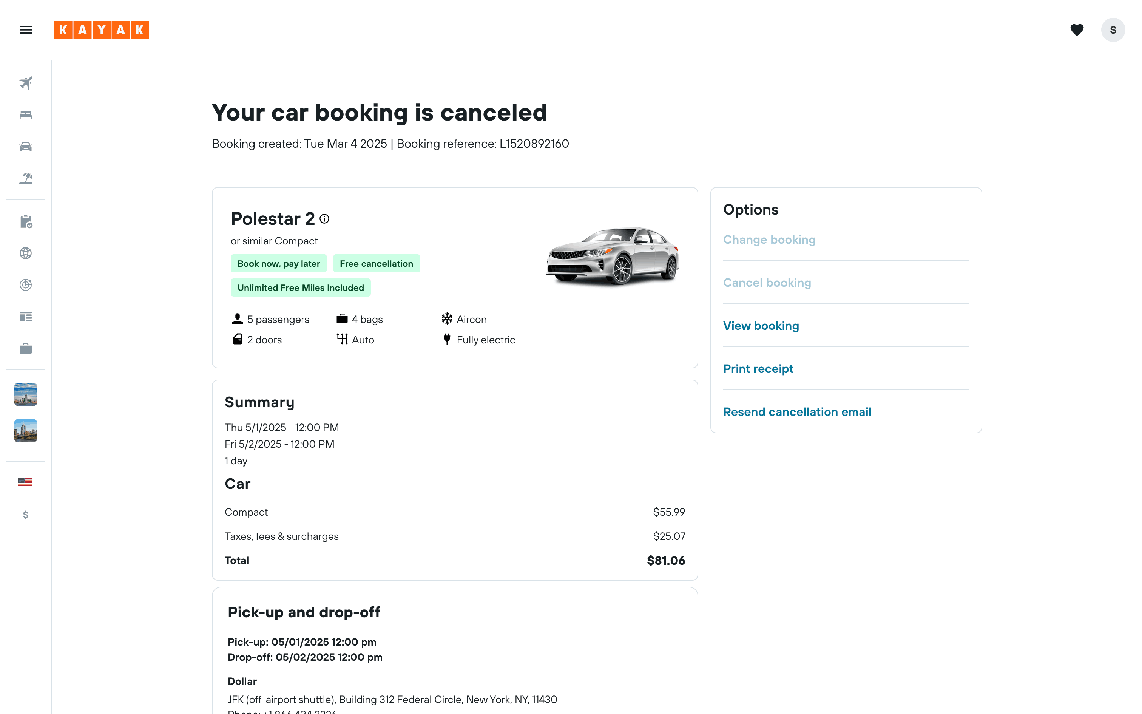1142x714 pixels.
Task: Click the View booking link
Action: point(761,326)
